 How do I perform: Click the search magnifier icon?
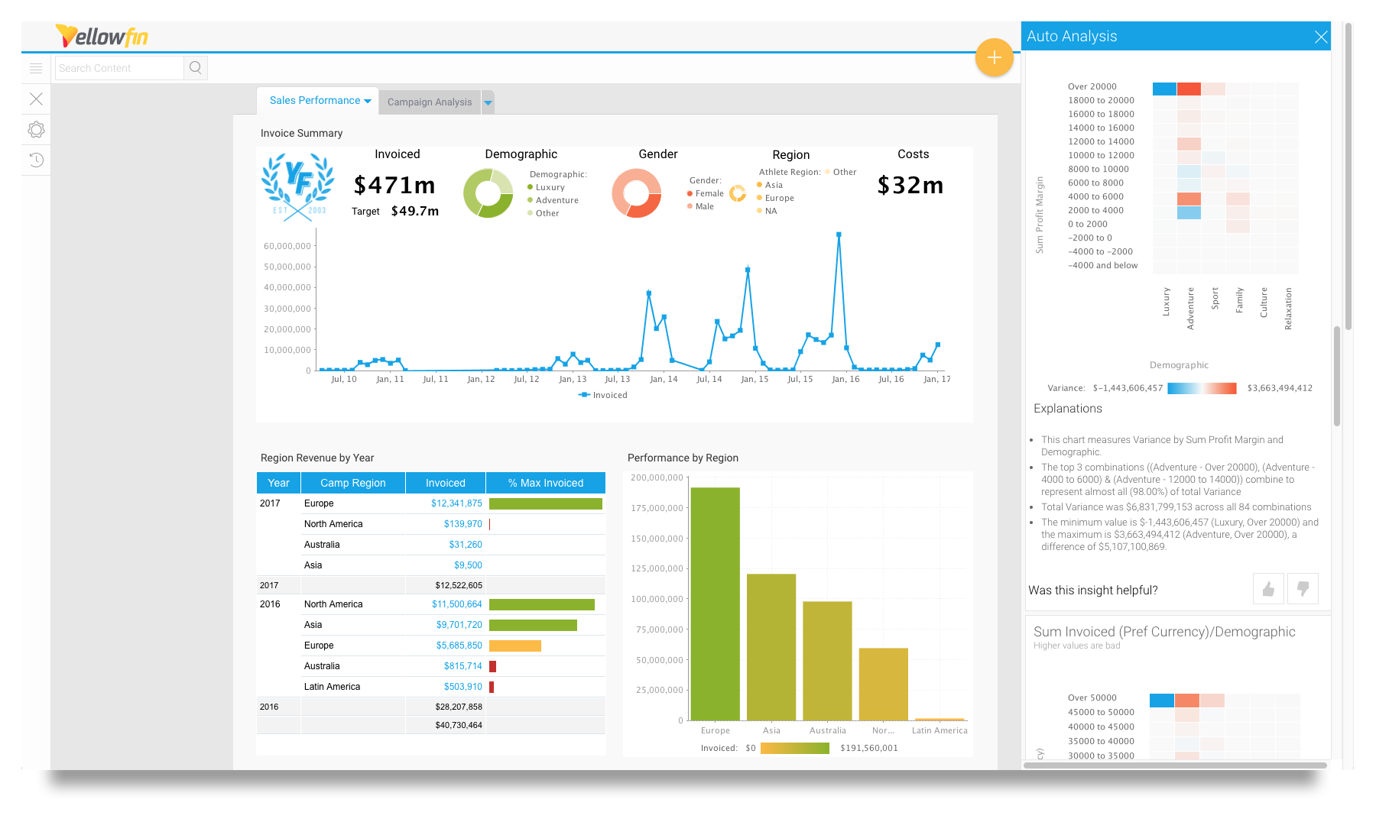[196, 68]
